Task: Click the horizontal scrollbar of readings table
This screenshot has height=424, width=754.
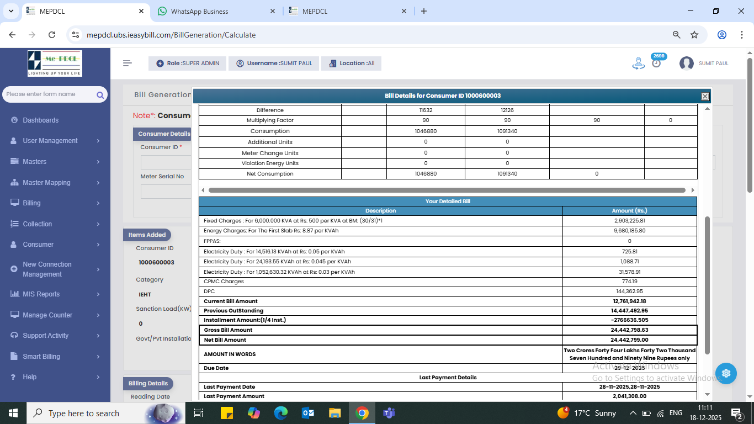Action: coord(447,190)
